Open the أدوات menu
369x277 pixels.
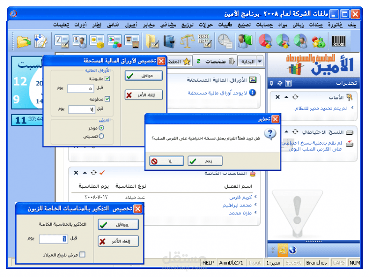[81, 25]
